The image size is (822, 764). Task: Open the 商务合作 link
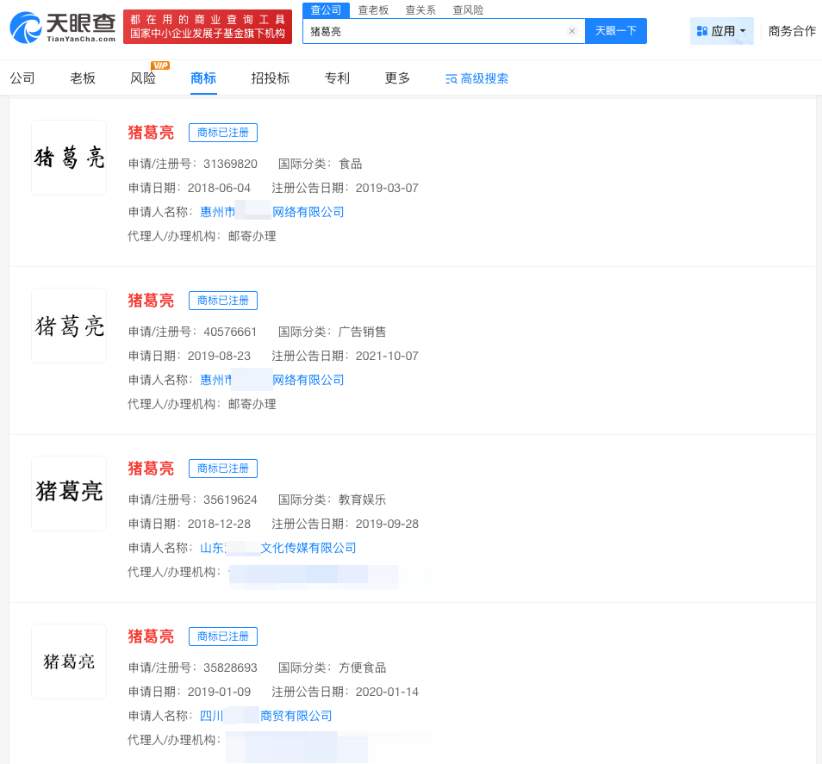click(791, 31)
